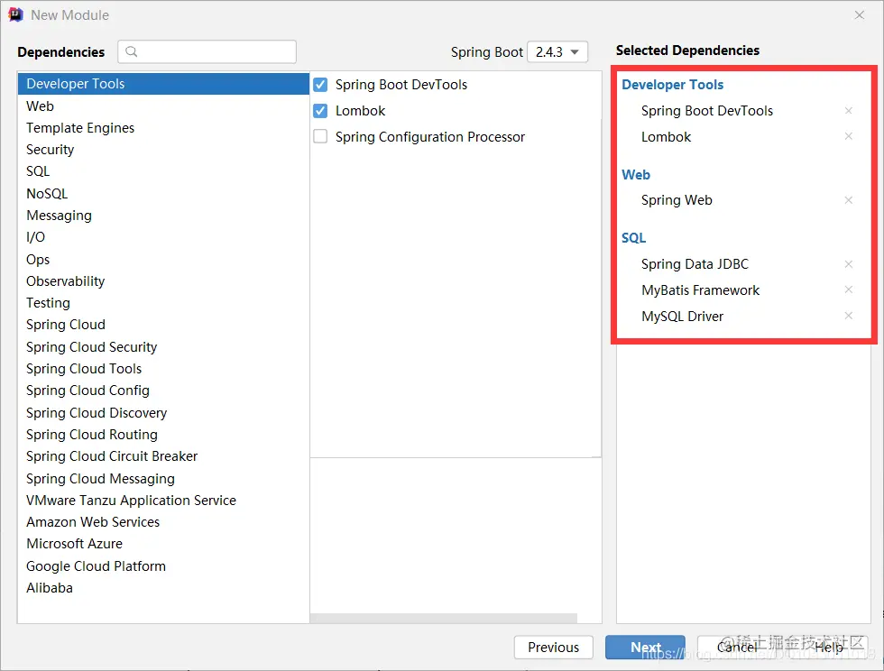Click SQL heading in Selected Dependencies
Image resolution: width=884 pixels, height=671 pixels.
pos(633,238)
